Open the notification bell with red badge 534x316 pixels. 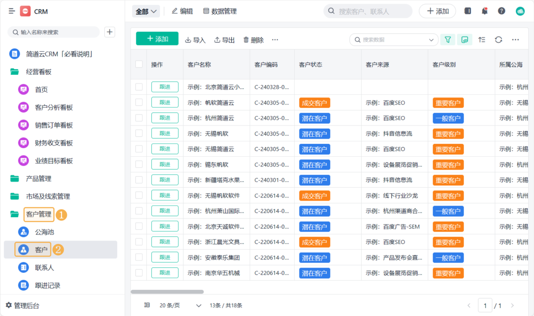pos(485,11)
